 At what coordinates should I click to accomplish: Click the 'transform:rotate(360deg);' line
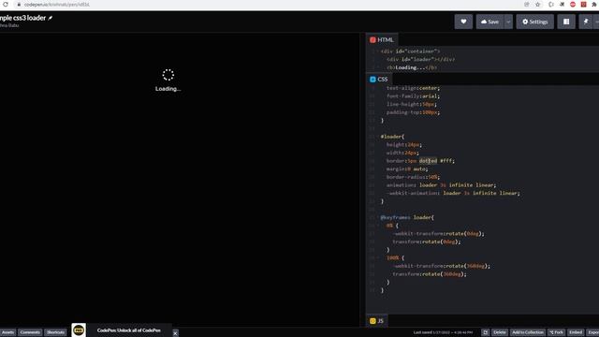pyautogui.click(x=430, y=274)
